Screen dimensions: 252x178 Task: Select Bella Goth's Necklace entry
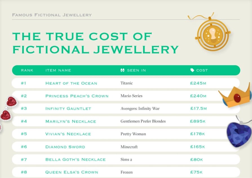[76, 159]
